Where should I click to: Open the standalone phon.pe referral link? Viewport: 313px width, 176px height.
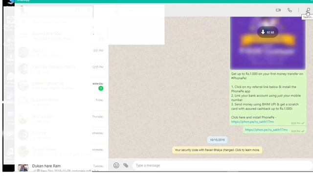point(266,130)
